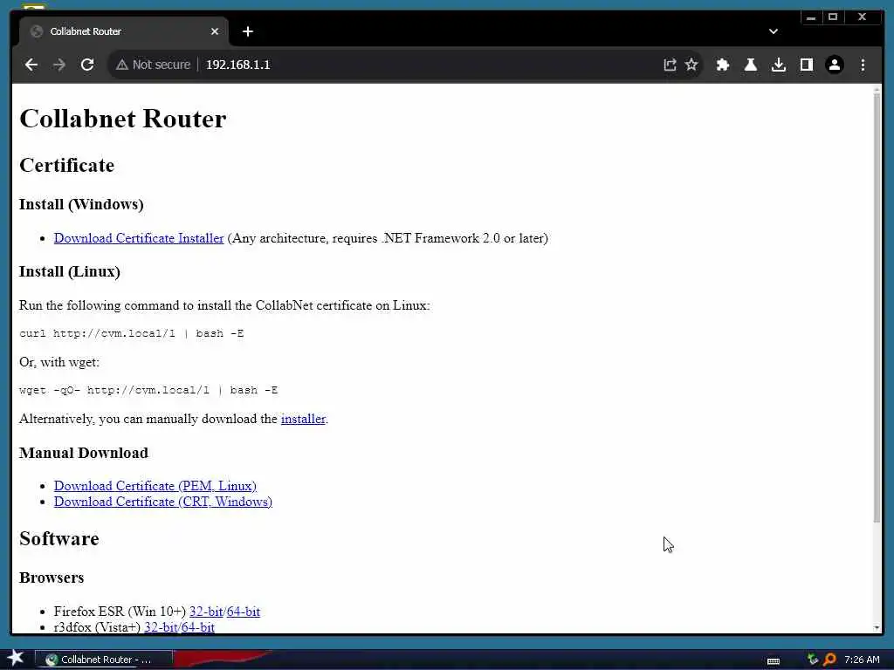This screenshot has width=894, height=670.
Task: Click the curl http://cvm.local/l command text
Action: tap(132, 333)
